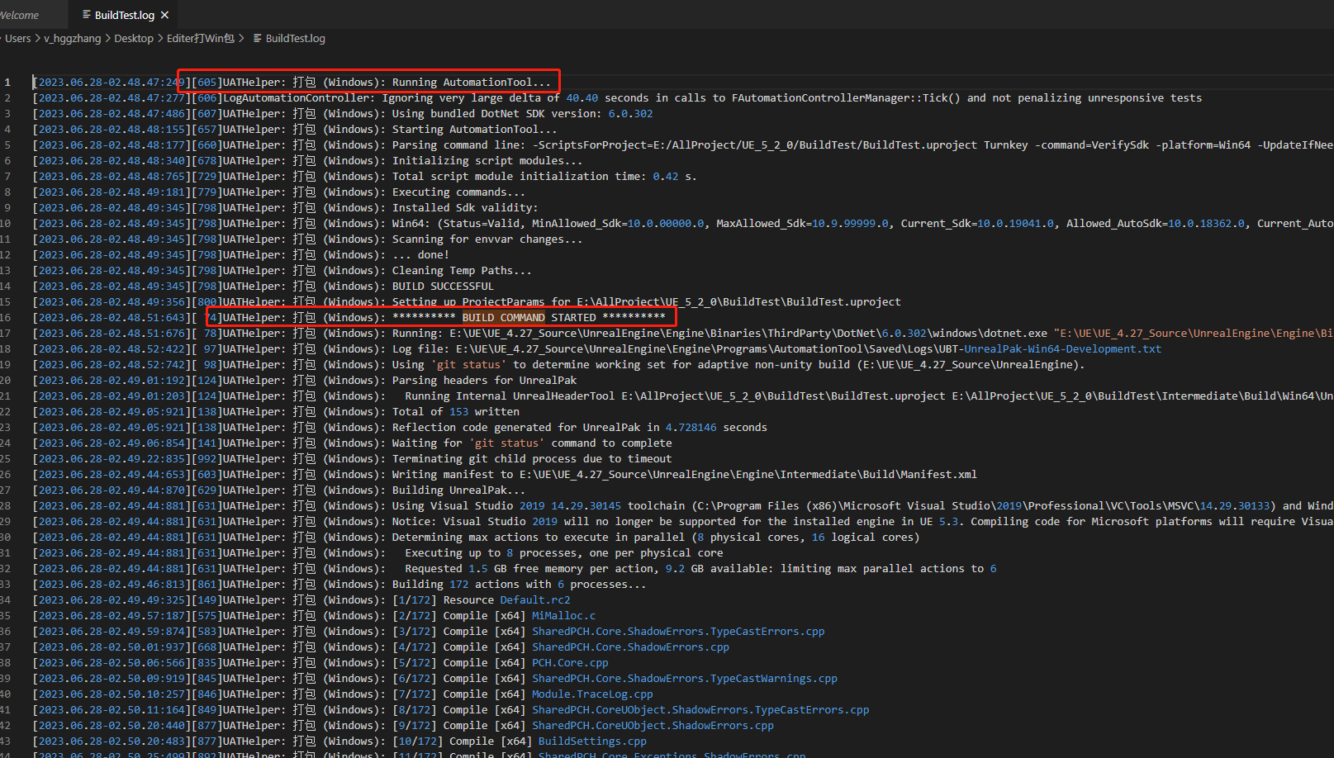Click 'Starting AutomationTool...' text
The height and width of the screenshot is (758, 1334).
tap(474, 130)
